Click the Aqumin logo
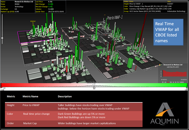 coord(165,114)
